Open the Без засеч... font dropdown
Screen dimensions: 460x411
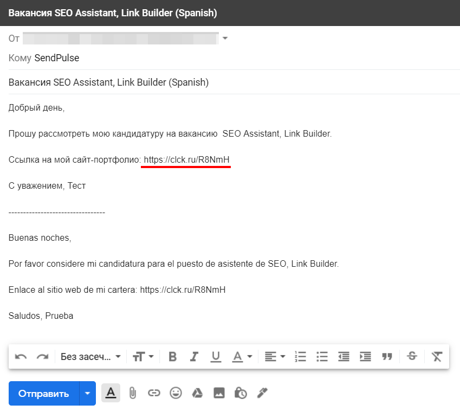pyautogui.click(x=90, y=357)
